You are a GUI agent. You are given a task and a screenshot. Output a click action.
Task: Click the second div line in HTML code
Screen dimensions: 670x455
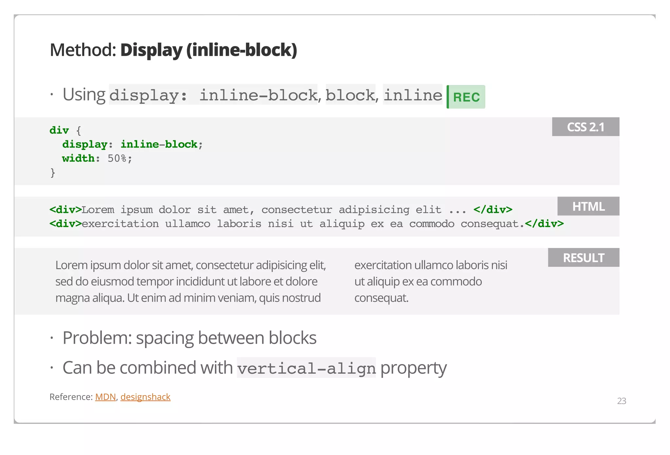(306, 224)
